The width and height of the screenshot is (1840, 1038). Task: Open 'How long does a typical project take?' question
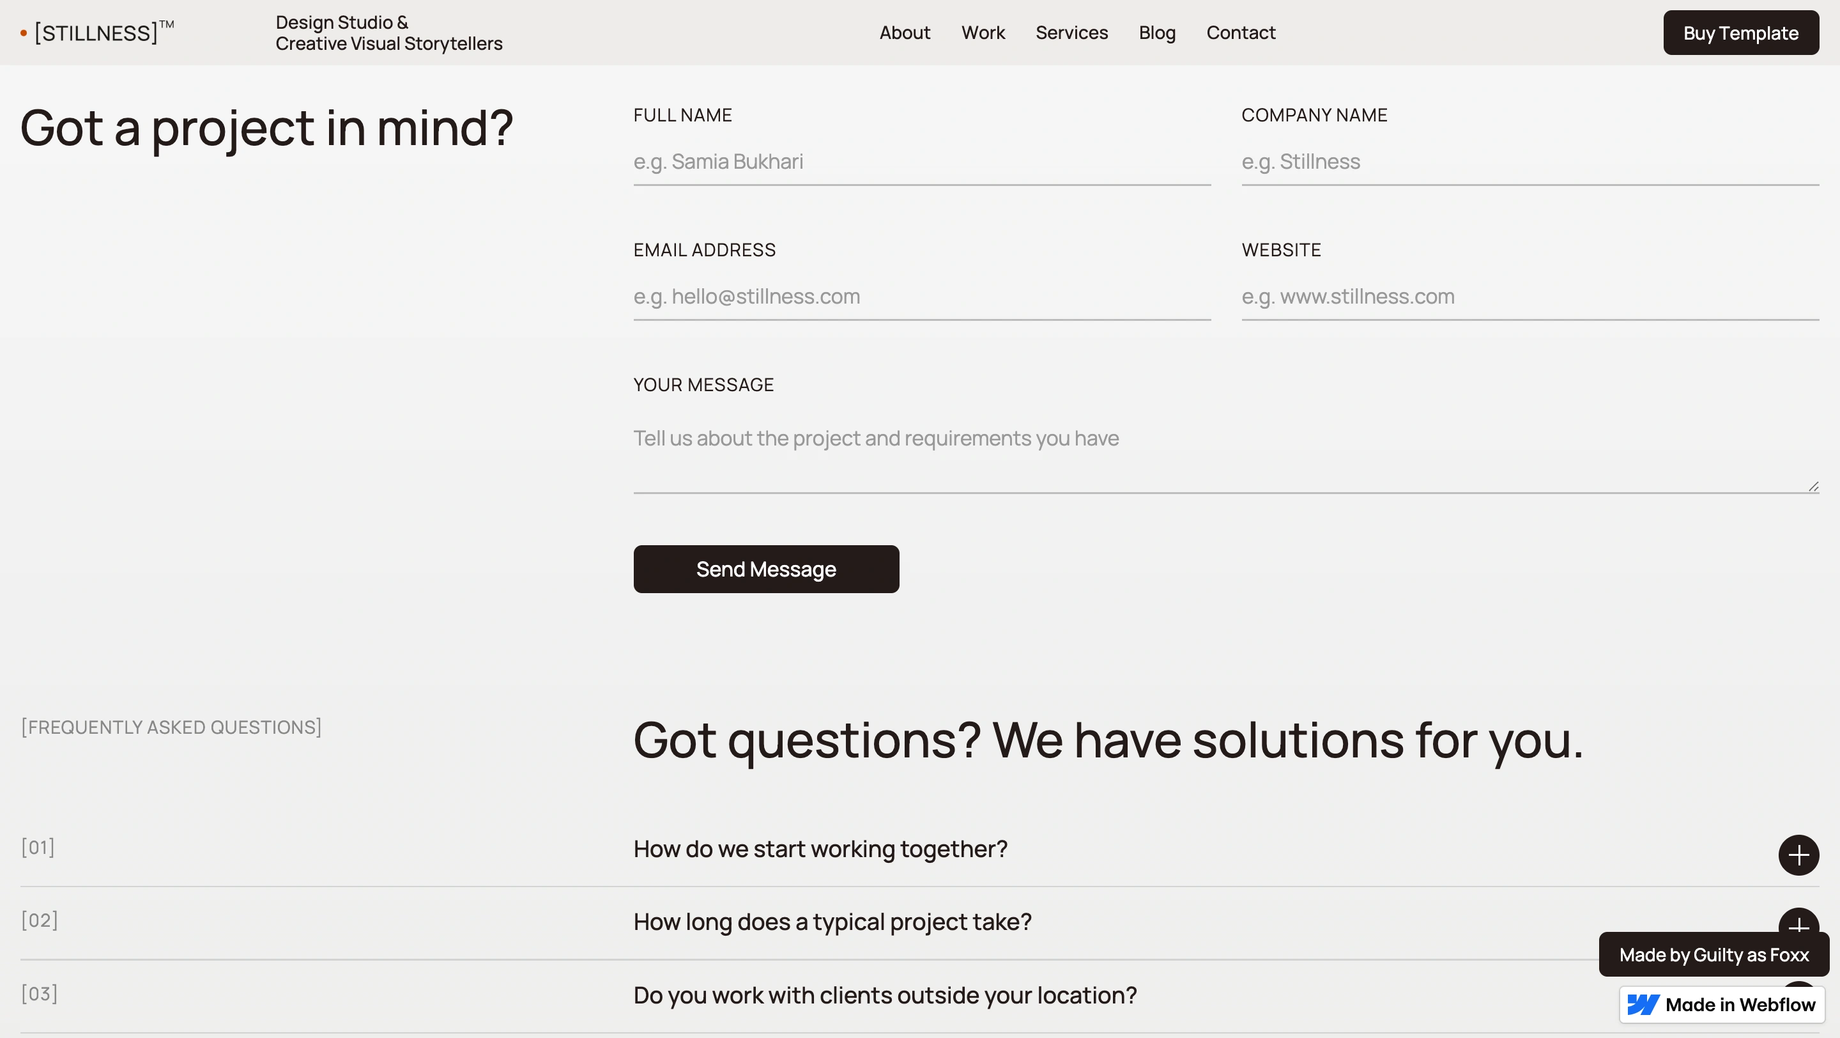click(832, 922)
